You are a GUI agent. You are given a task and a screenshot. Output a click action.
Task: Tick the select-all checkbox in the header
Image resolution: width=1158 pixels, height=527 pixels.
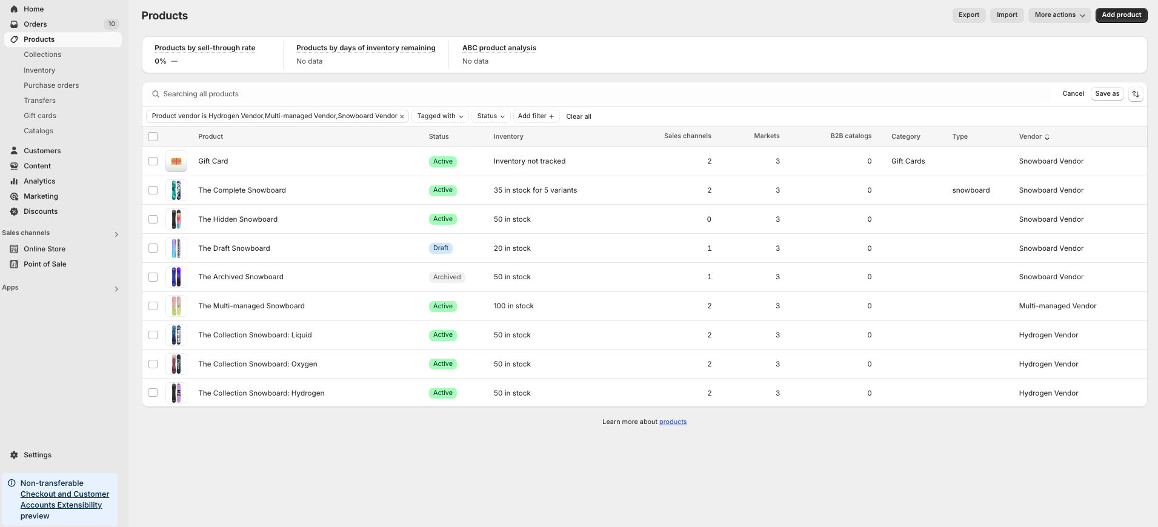coord(153,137)
